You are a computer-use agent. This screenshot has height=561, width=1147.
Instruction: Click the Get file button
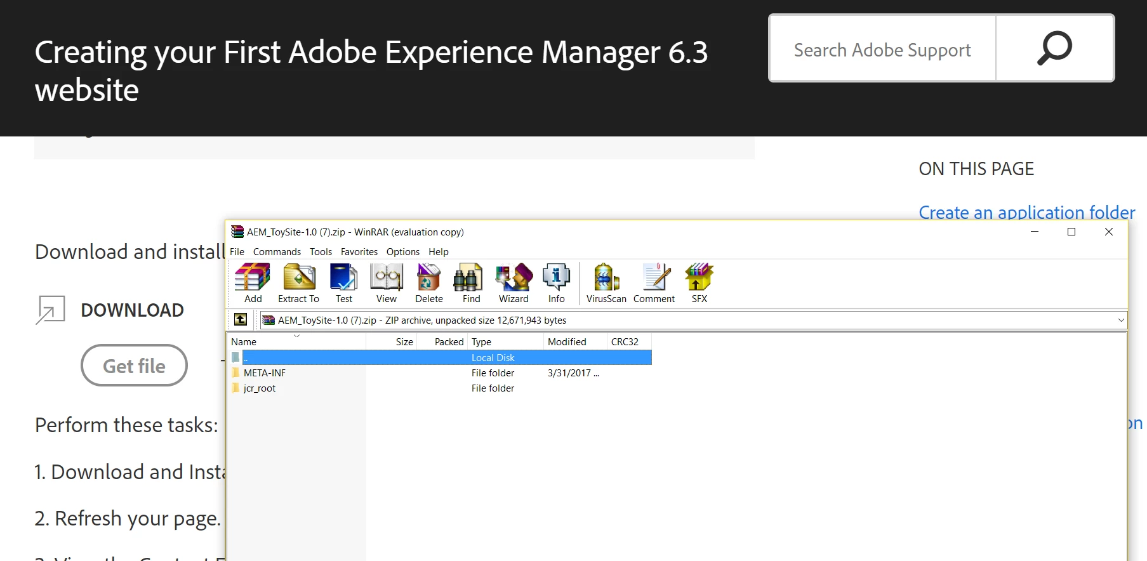point(134,366)
